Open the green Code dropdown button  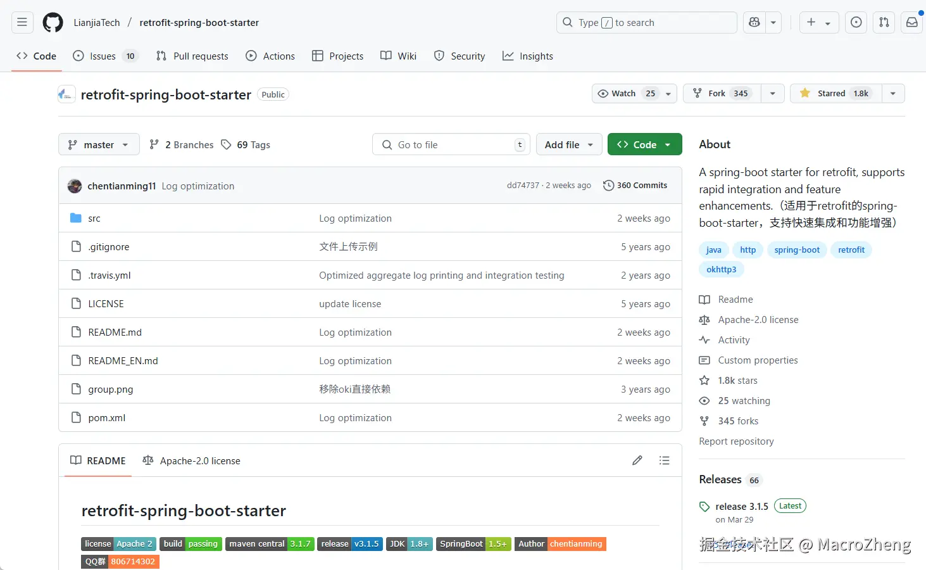644,144
